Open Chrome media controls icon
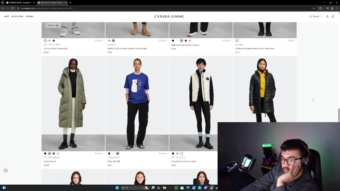The width and height of the screenshot is (340, 191). [x=328, y=8]
